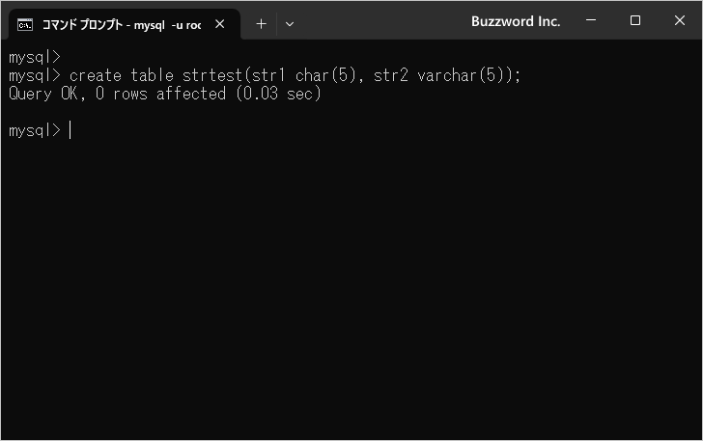The image size is (703, 441).
Task: Maximize the terminal window
Action: (634, 21)
